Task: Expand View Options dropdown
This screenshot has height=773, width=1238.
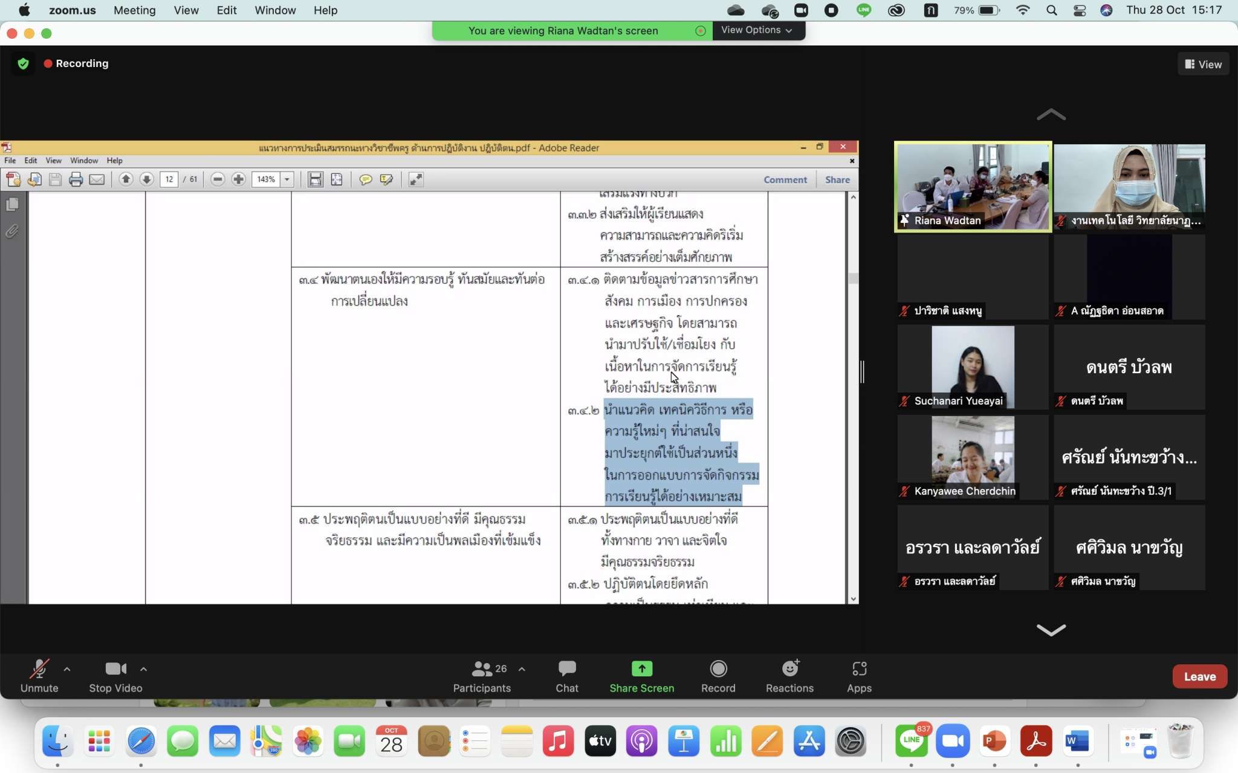Action: (x=757, y=30)
